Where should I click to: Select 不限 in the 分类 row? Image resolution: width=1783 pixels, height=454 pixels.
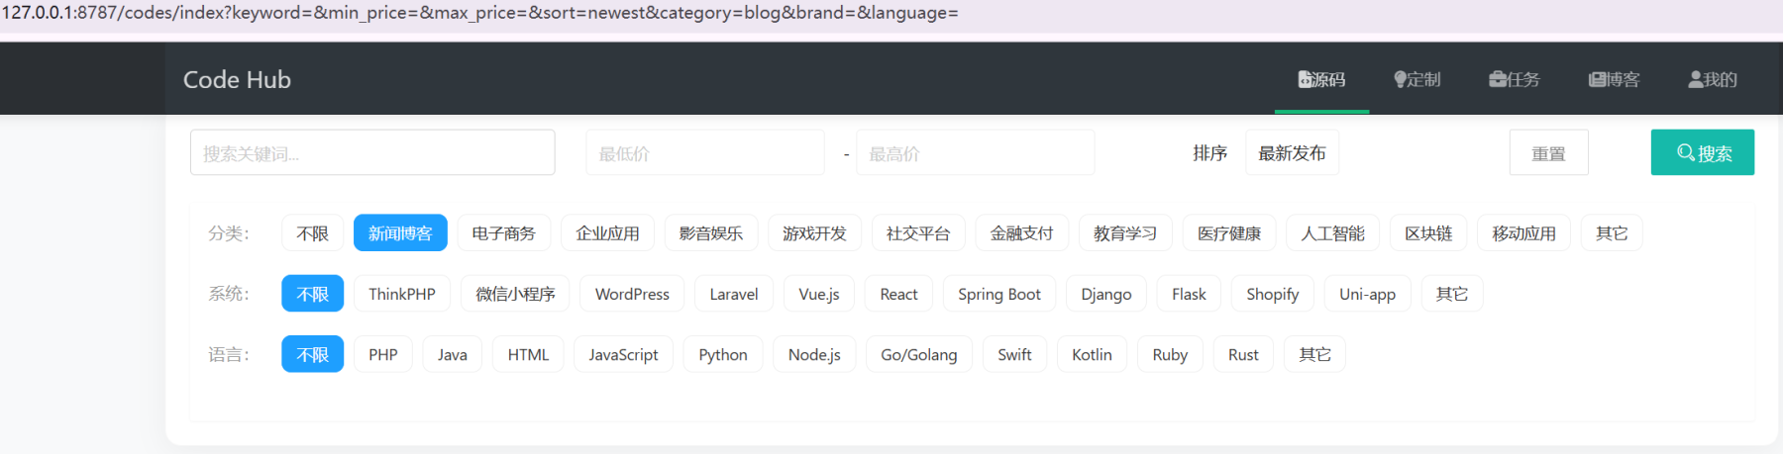[312, 233]
